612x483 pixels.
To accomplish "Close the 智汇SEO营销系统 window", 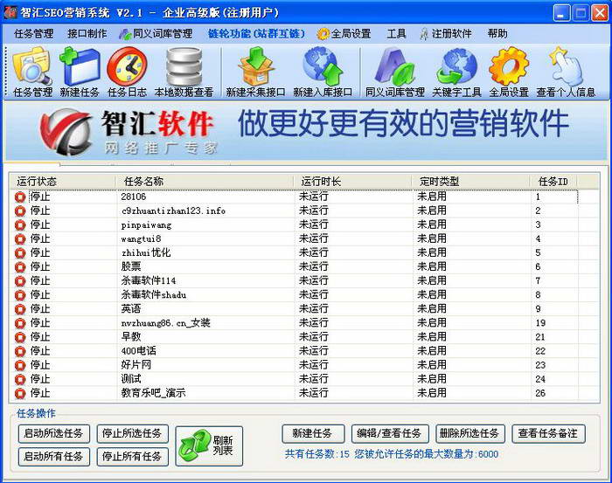I will (599, 13).
